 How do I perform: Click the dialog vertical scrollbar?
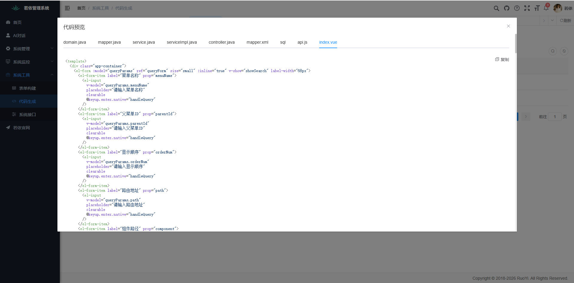pyautogui.click(x=516, y=44)
